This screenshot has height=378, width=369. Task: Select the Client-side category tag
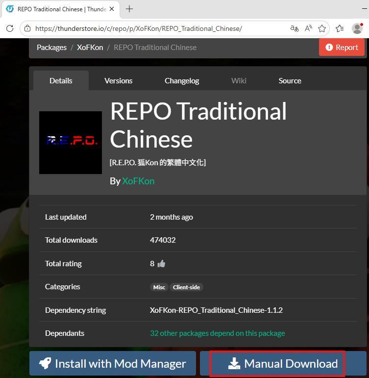coord(186,287)
